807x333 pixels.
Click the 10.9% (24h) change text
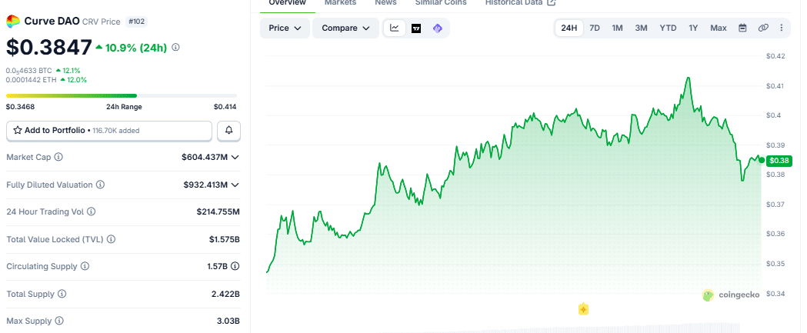point(136,48)
